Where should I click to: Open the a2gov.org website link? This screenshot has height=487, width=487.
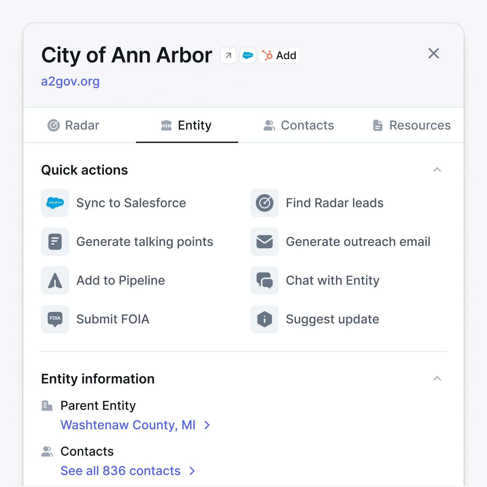(70, 81)
